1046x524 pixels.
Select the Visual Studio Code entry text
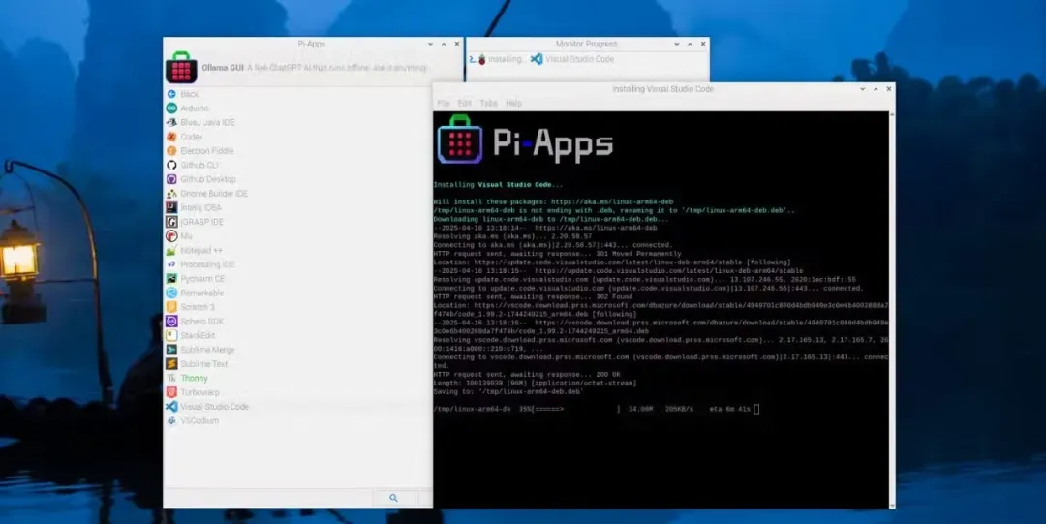pyautogui.click(x=215, y=407)
